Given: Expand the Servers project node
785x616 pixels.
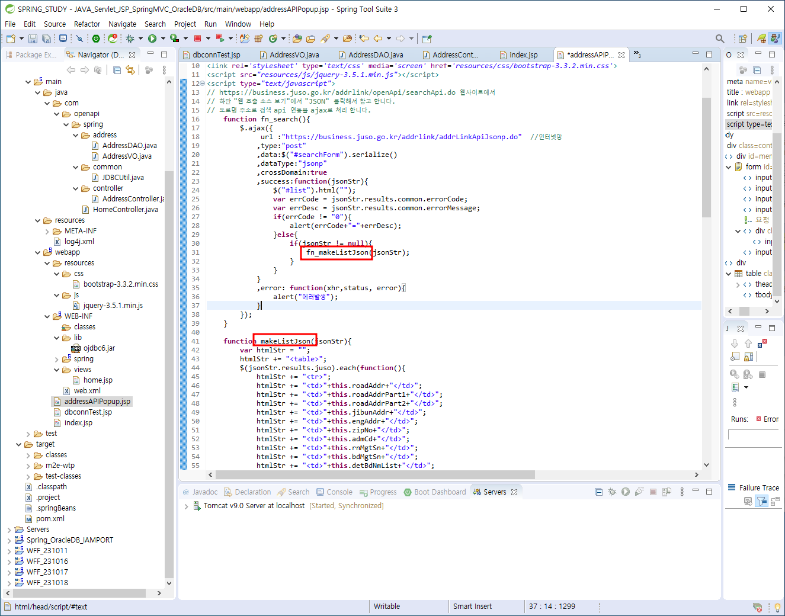Looking at the screenshot, I should [9, 530].
